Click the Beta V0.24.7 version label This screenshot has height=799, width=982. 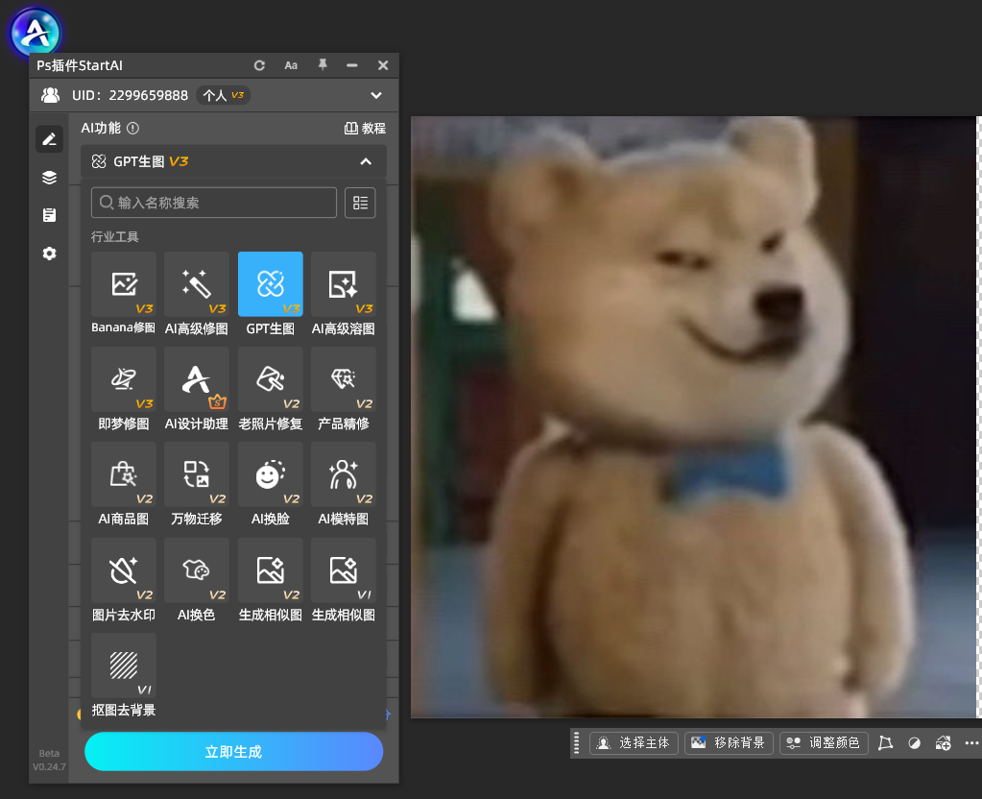coord(49,761)
